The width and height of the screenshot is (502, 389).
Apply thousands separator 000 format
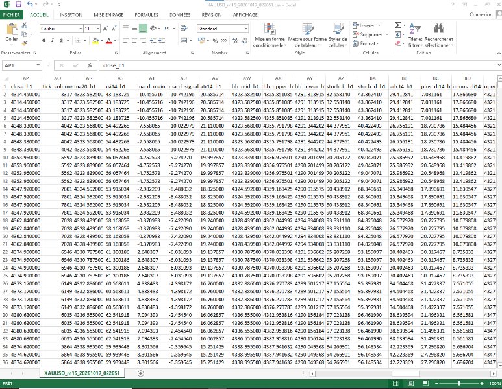pyautogui.click(x=224, y=41)
